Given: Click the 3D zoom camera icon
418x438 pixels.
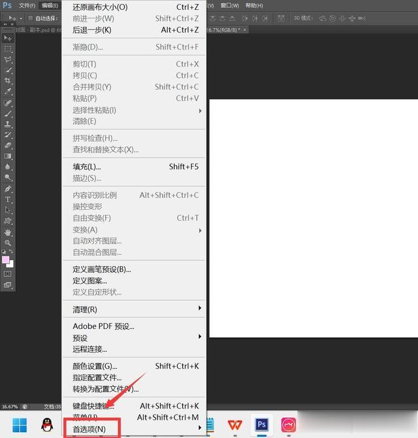Looking at the screenshot, I should click(x=362, y=18).
